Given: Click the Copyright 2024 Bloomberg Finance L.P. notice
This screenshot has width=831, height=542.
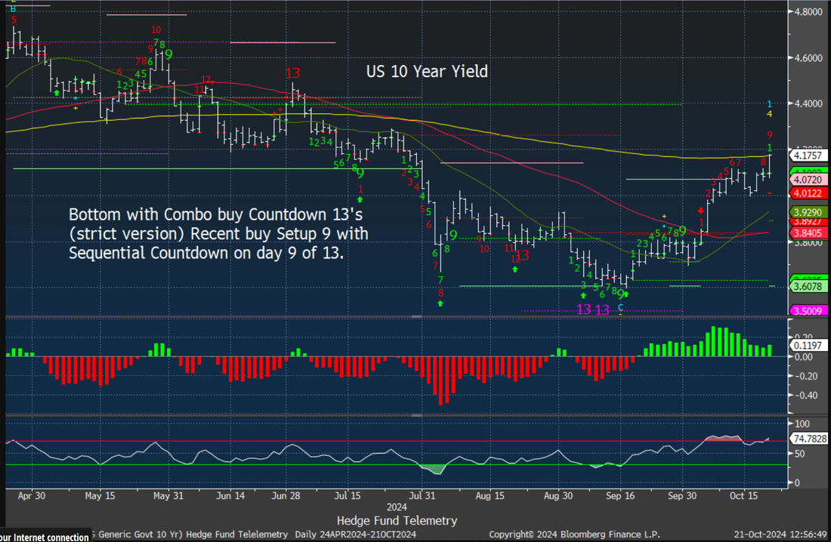Looking at the screenshot, I should click(x=574, y=534).
